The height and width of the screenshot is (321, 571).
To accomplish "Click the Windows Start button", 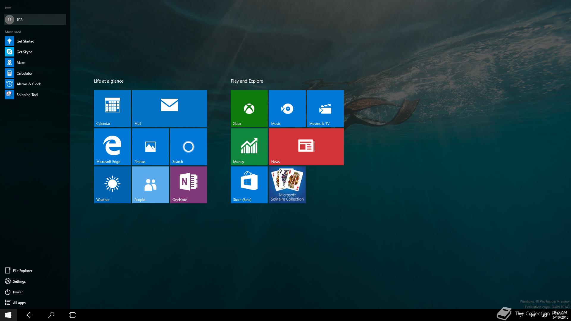I will click(8, 315).
